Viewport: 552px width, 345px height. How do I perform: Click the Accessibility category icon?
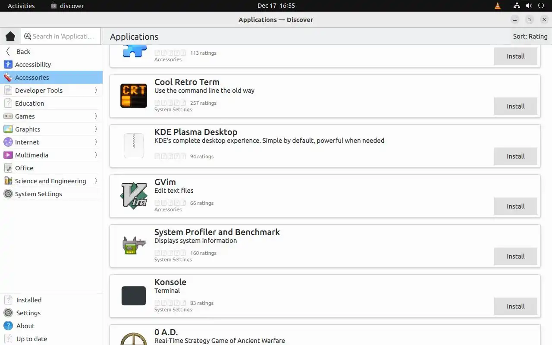tap(8, 64)
